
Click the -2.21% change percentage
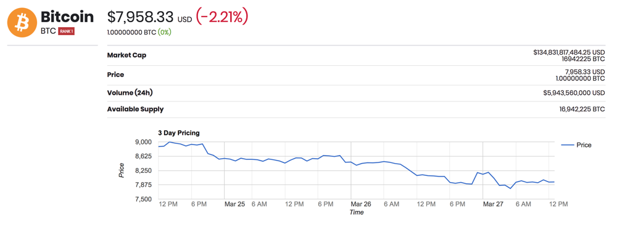click(222, 17)
